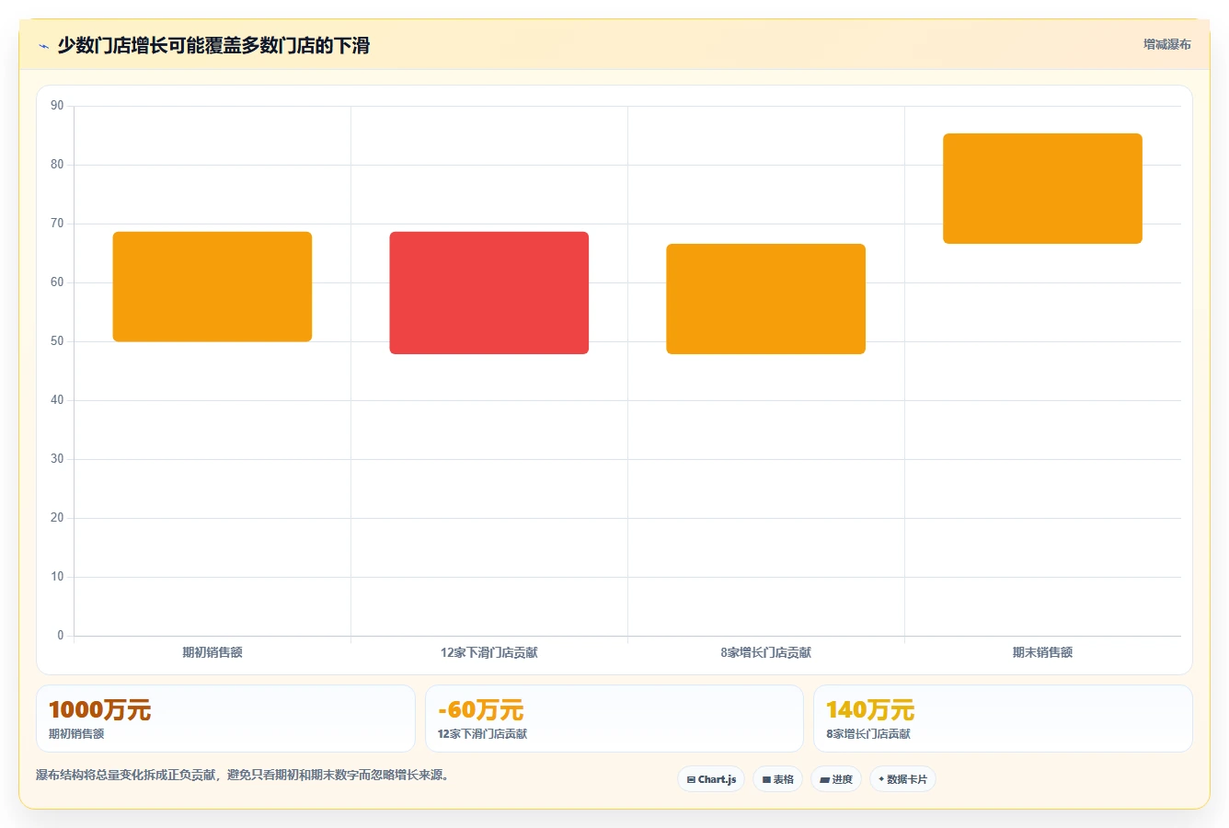This screenshot has height=828, width=1229.
Task: Click the 数据卡片 chip
Action: coord(902,779)
